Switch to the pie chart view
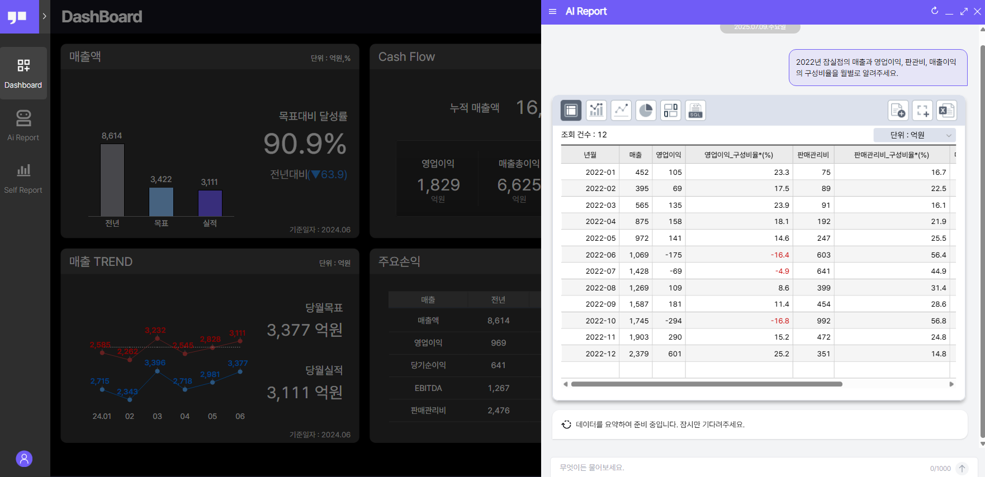 click(646, 111)
